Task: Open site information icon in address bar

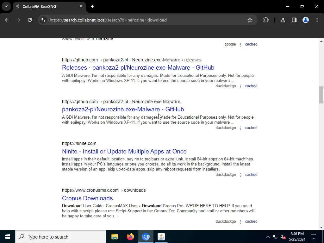Action: pos(43,20)
